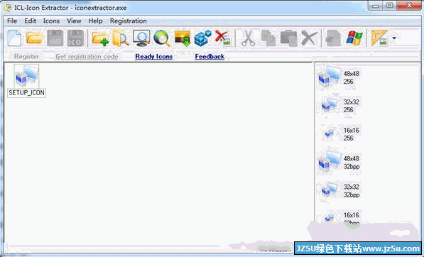The height and width of the screenshot is (257, 424).
Task: Click the application icon in title bar
Action: point(8,8)
